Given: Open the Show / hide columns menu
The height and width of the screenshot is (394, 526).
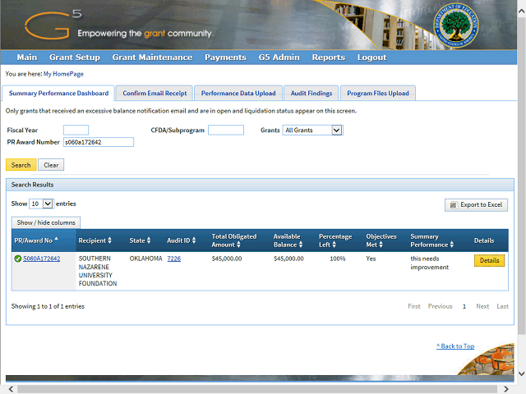Looking at the screenshot, I should click(x=46, y=222).
